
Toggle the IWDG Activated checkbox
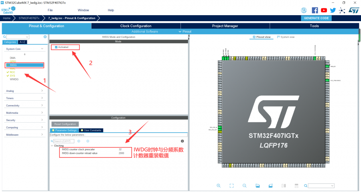[56, 47]
